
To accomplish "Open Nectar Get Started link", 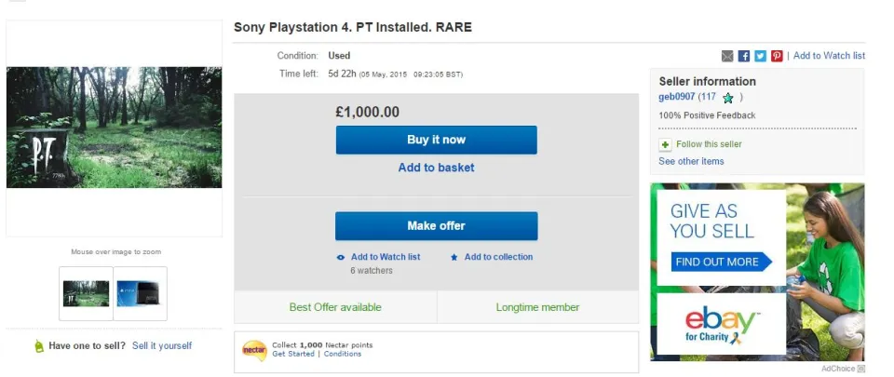I will click(292, 354).
